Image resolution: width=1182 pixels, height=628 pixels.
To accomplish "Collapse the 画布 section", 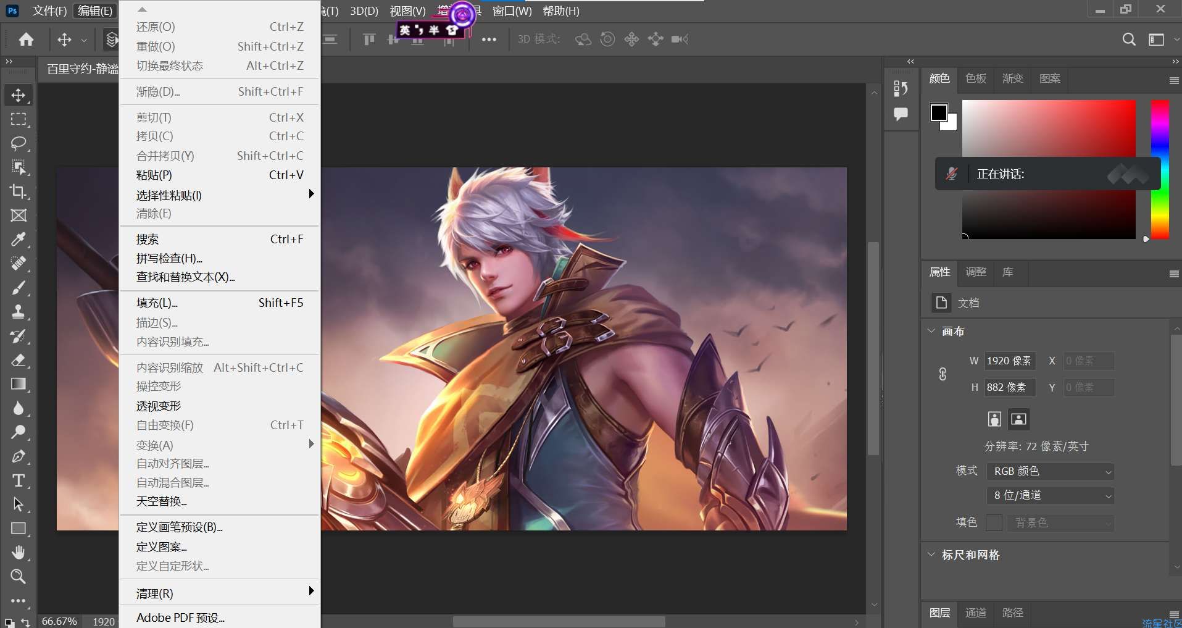I will click(x=931, y=331).
